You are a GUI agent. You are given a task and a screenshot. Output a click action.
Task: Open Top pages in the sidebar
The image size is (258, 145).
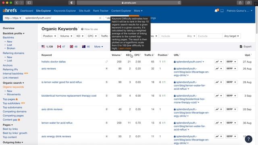(x=9, y=99)
